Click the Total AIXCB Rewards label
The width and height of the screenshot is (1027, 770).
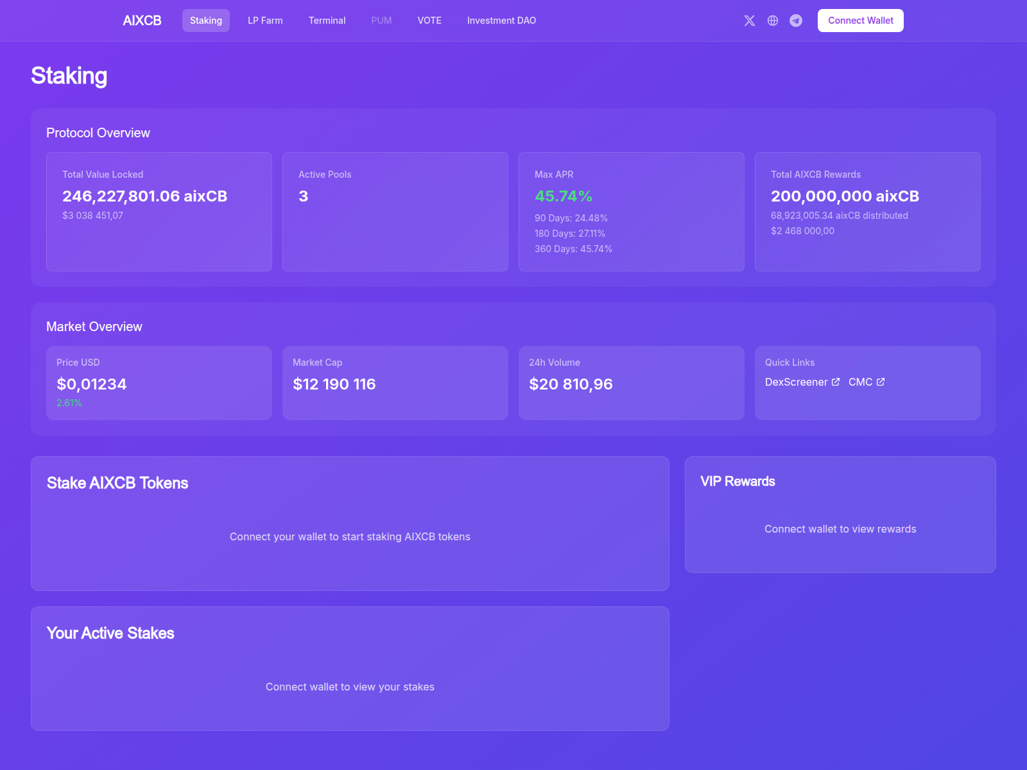click(x=816, y=175)
